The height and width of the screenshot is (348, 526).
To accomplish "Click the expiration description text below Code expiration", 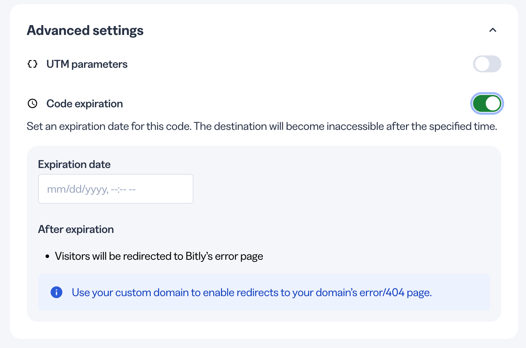I will pos(262,126).
